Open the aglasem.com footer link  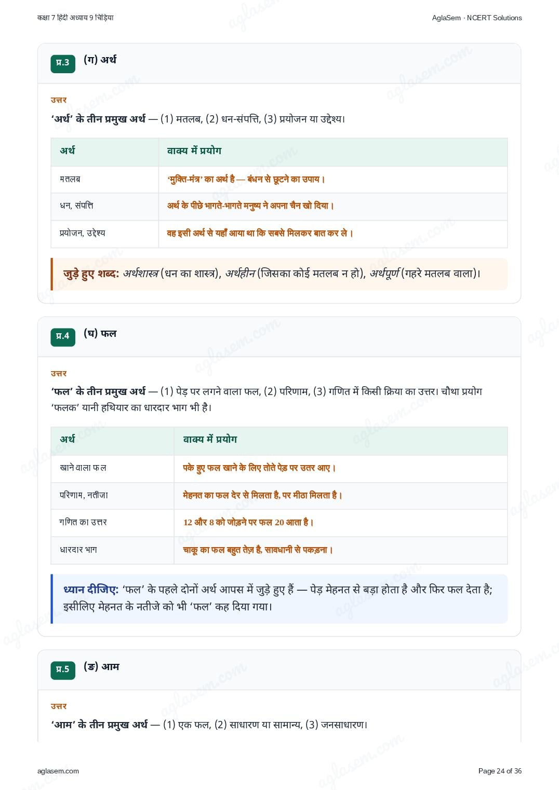[x=58, y=771]
